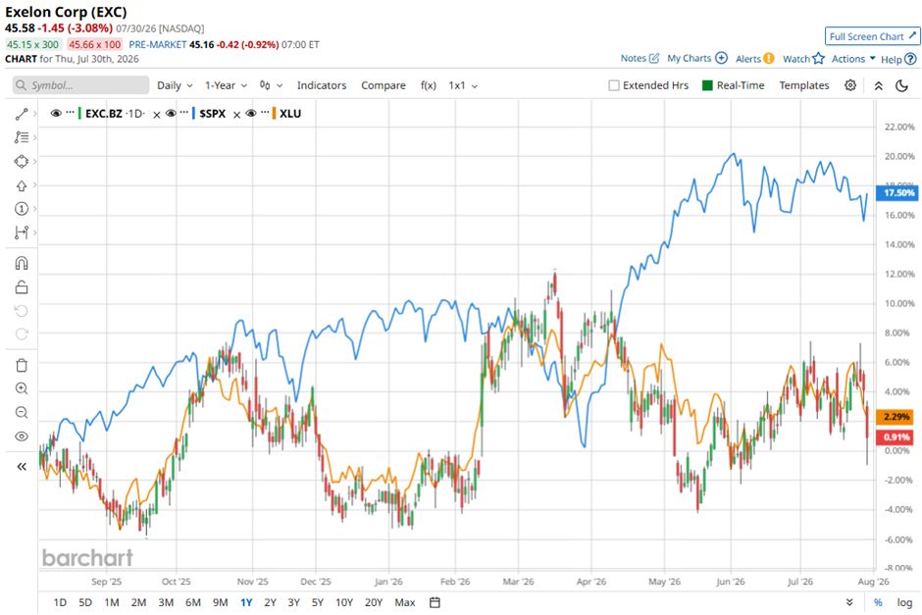
Task: Zoom out of the chart
Action: [x=22, y=412]
